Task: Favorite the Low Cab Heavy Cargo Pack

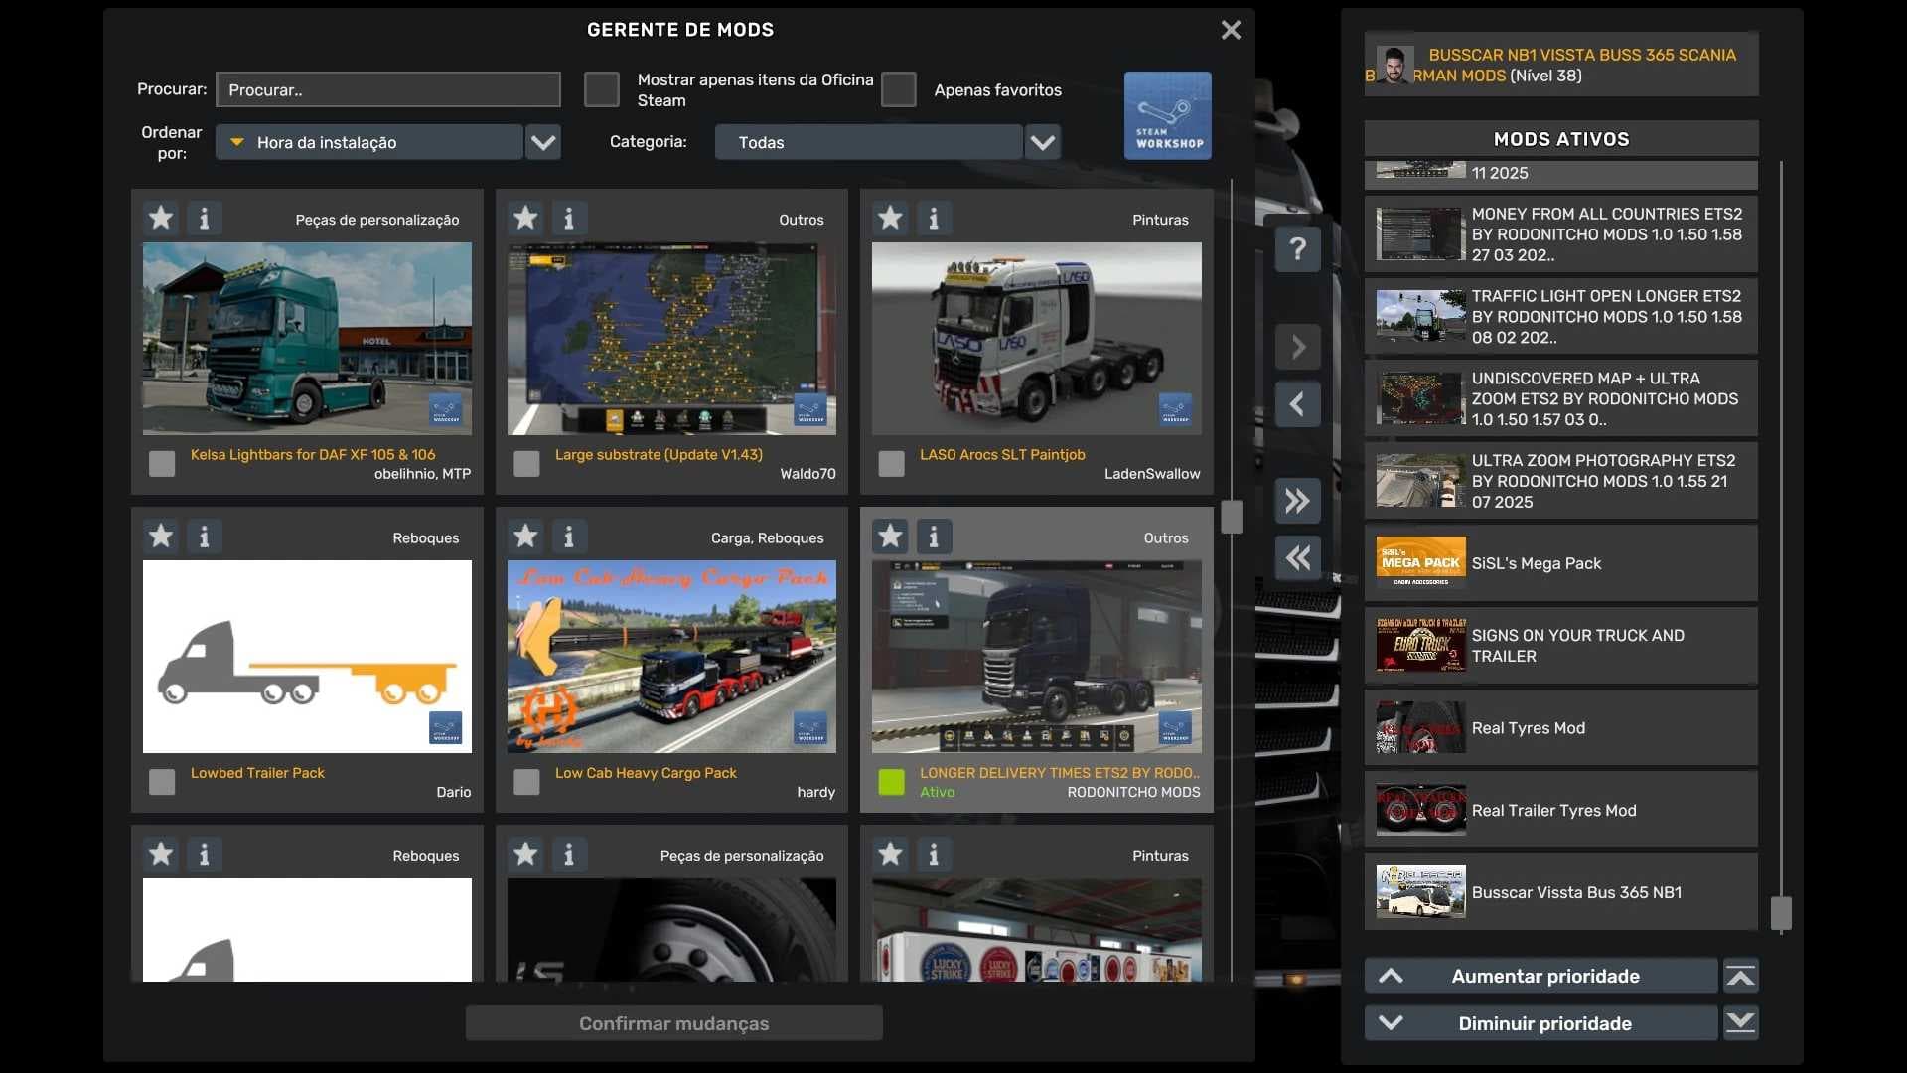Action: point(525,536)
